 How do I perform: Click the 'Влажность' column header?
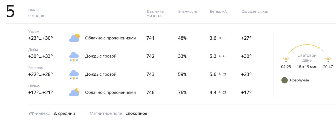(x=187, y=11)
